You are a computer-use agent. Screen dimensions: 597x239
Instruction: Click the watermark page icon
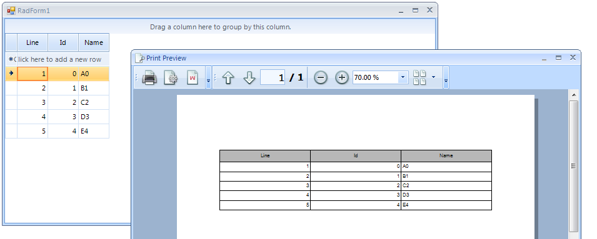click(x=193, y=77)
